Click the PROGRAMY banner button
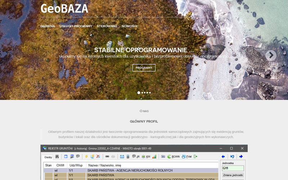 tap(144, 68)
